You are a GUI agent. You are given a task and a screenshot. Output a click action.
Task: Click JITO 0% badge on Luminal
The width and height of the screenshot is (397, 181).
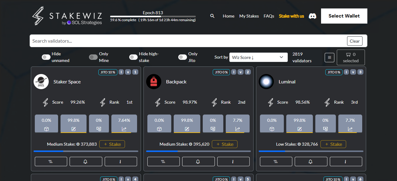[x=334, y=72]
